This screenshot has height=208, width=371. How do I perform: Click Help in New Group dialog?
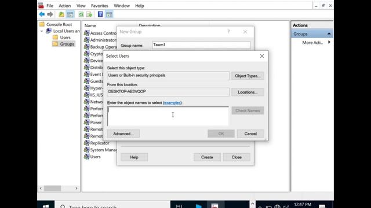(134, 157)
